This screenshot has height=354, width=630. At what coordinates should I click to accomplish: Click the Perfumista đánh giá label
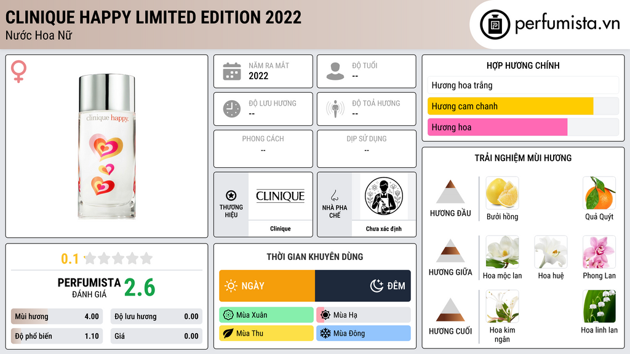pyautogui.click(x=89, y=288)
